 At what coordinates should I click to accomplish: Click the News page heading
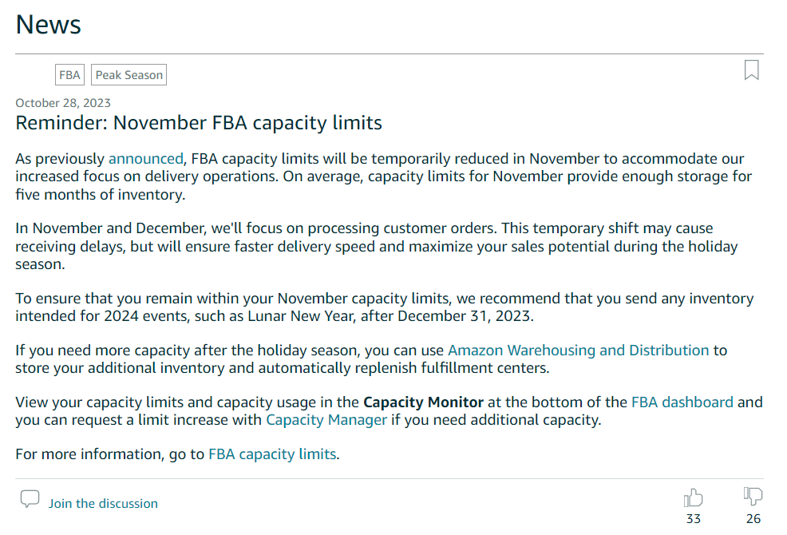coord(48,24)
